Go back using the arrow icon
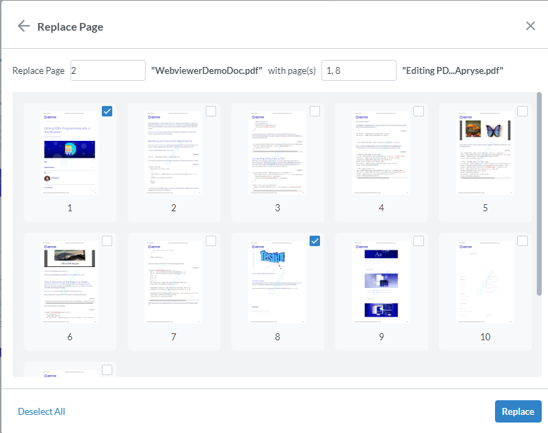 tap(24, 26)
